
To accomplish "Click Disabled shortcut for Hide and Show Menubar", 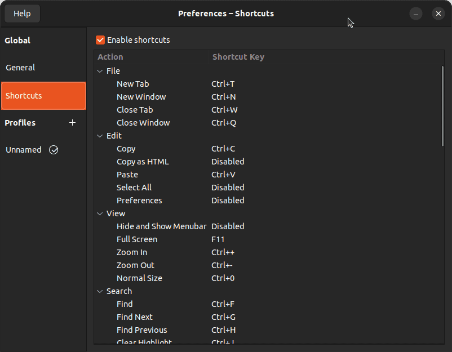I will [228, 227].
